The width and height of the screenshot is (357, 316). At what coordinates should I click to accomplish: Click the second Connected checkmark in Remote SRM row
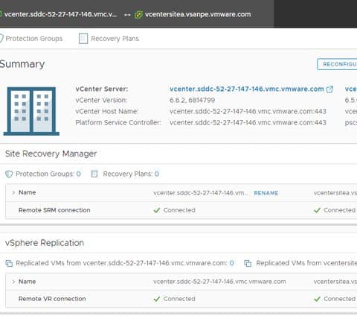(317, 210)
